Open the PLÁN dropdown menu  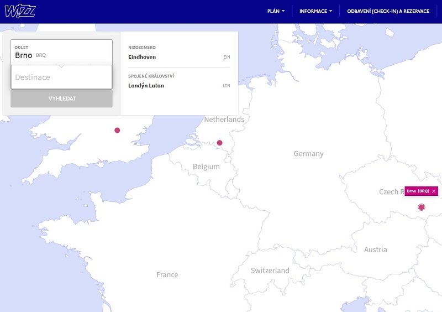(276, 11)
